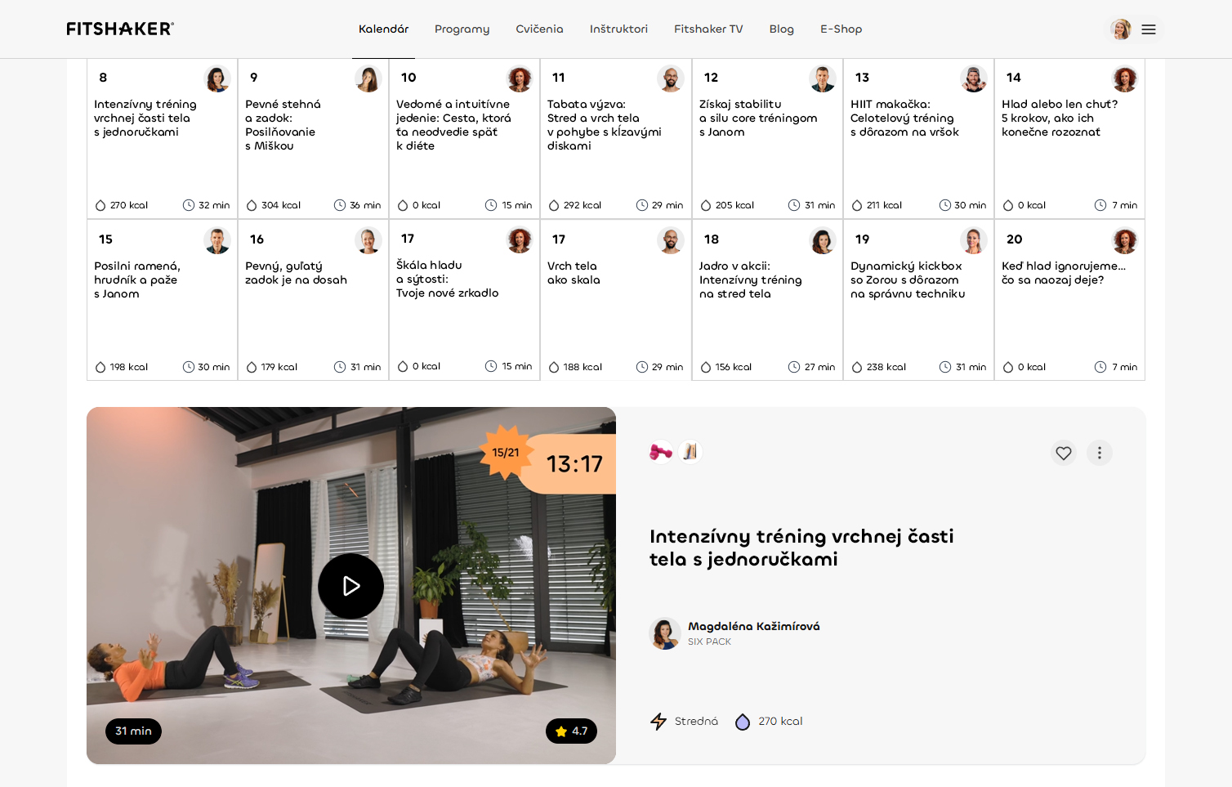Click the lightning difficulty icon near Stredná

click(x=658, y=721)
